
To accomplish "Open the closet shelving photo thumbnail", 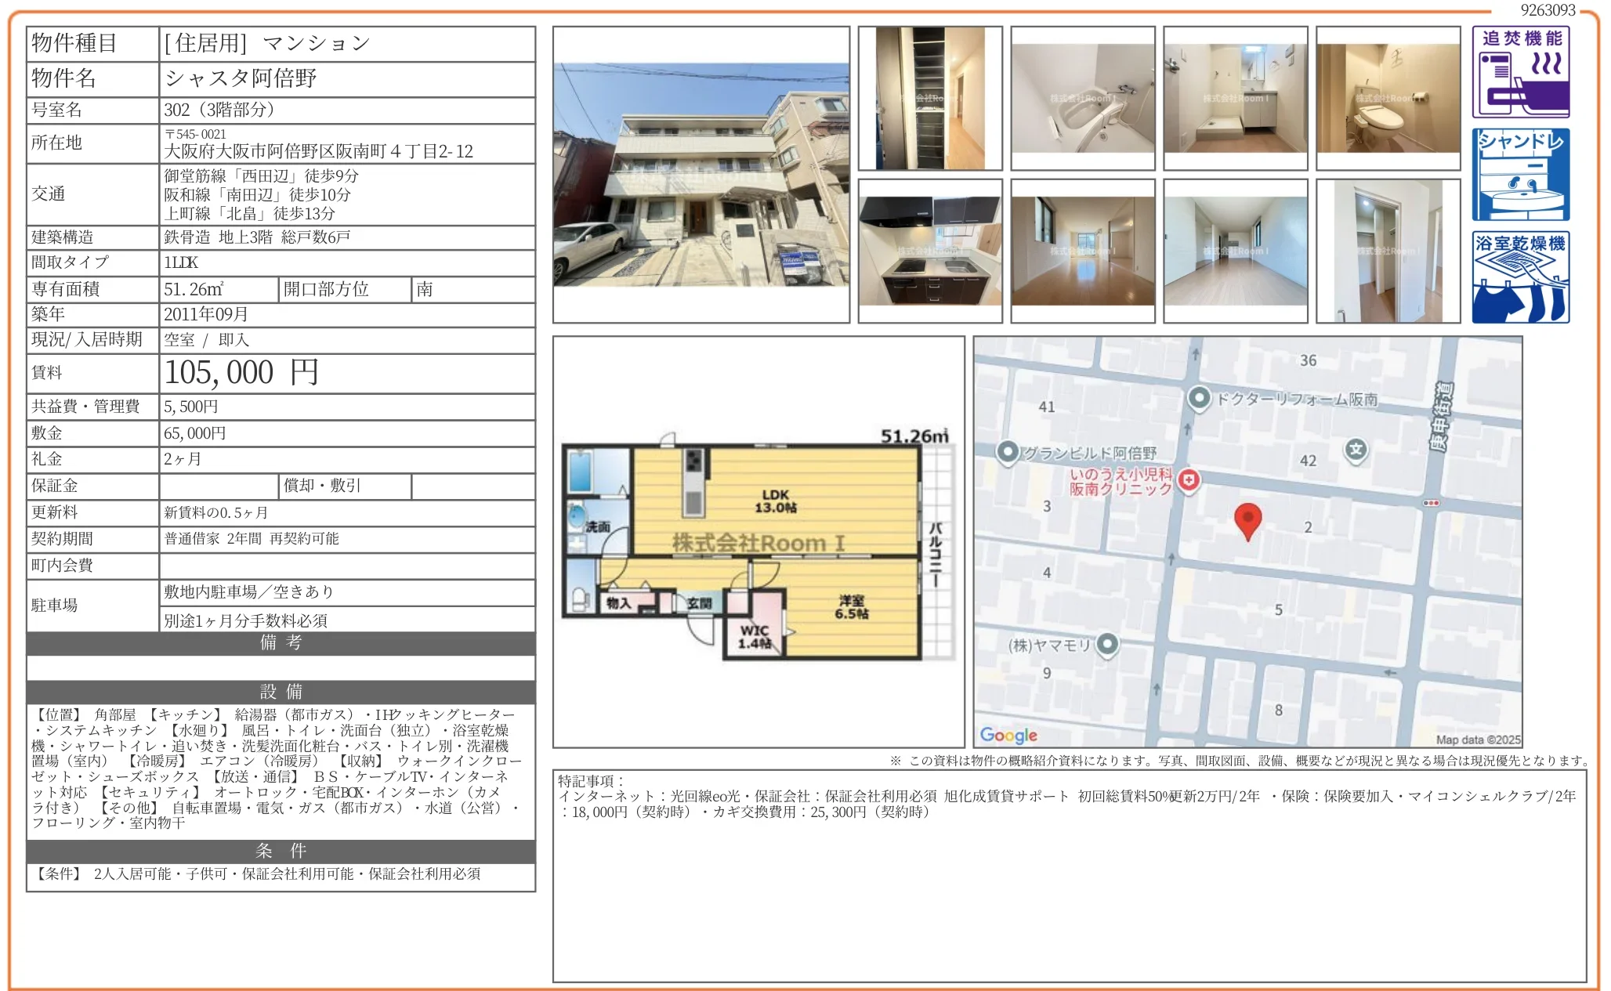I will 929,98.
